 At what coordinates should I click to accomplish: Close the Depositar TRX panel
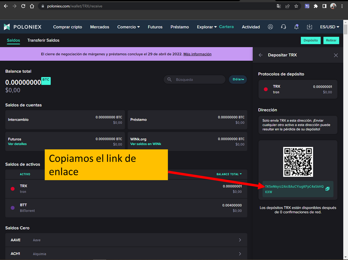click(x=336, y=55)
